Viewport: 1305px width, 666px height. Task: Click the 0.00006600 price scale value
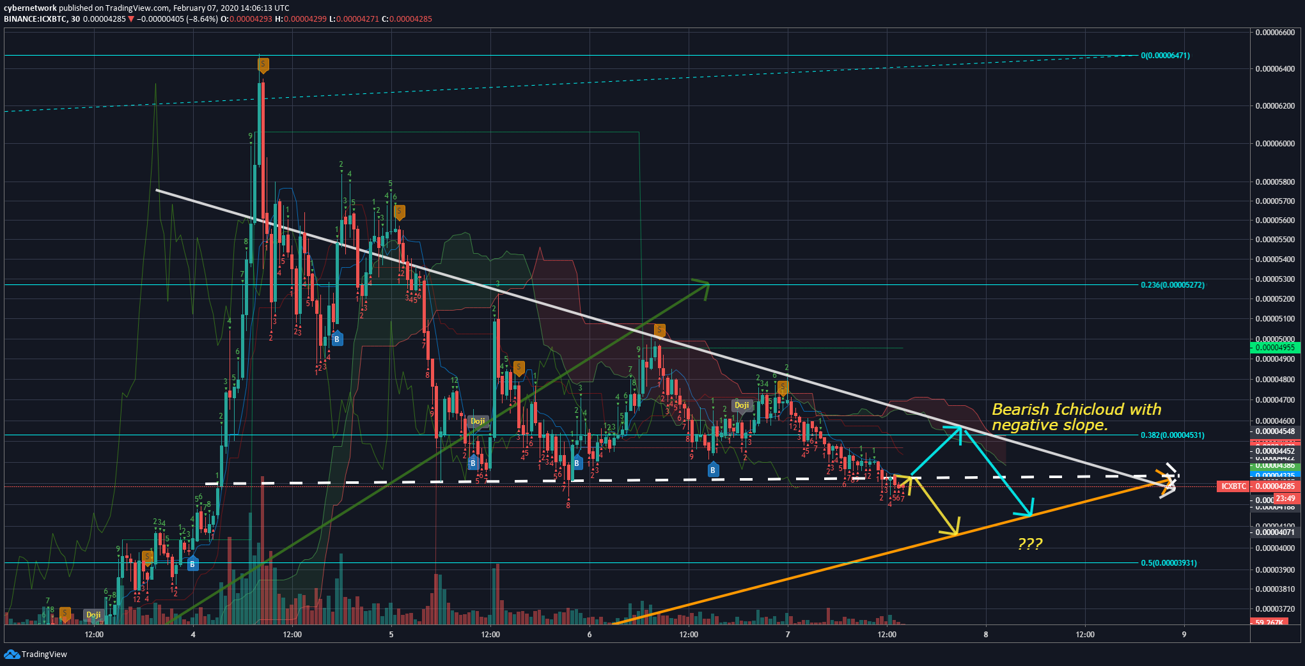tap(1275, 32)
